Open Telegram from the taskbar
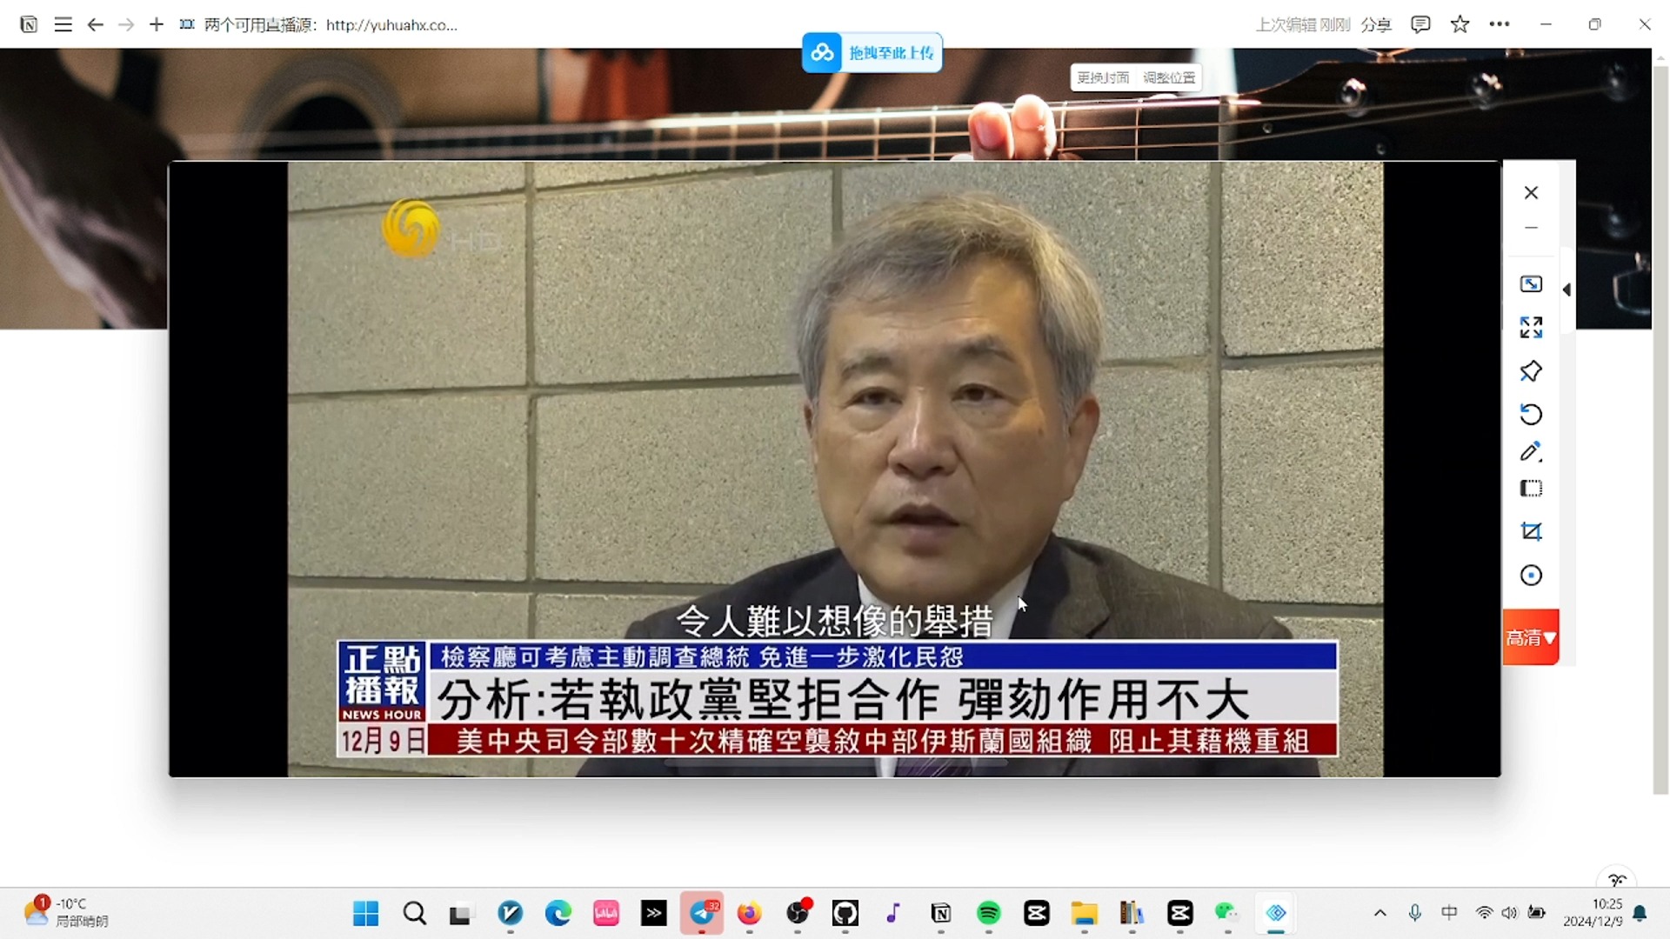The image size is (1670, 939). tap(702, 913)
